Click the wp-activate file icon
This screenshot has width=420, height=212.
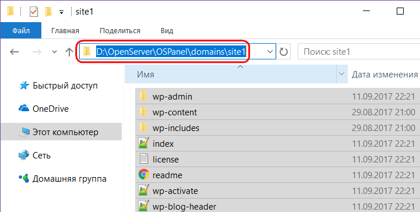(x=143, y=190)
